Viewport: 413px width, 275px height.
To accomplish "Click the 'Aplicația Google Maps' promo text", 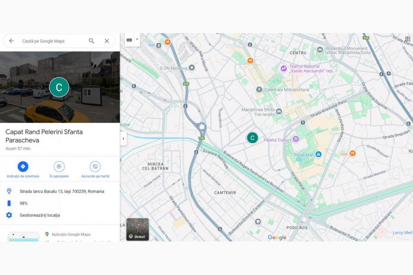I will (71, 234).
